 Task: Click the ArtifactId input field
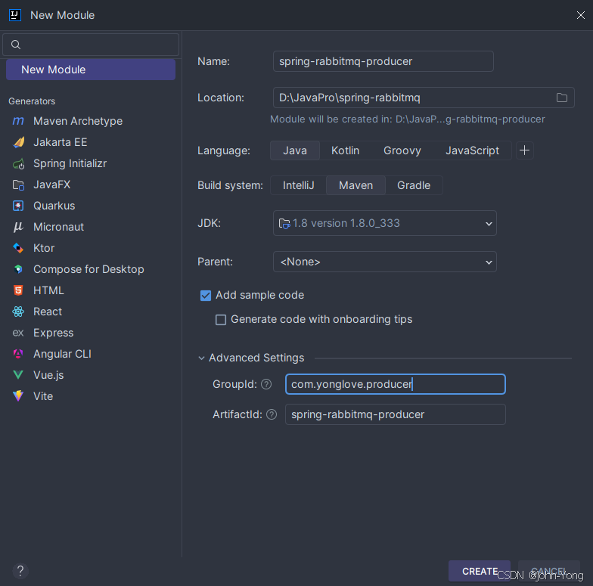pos(395,414)
